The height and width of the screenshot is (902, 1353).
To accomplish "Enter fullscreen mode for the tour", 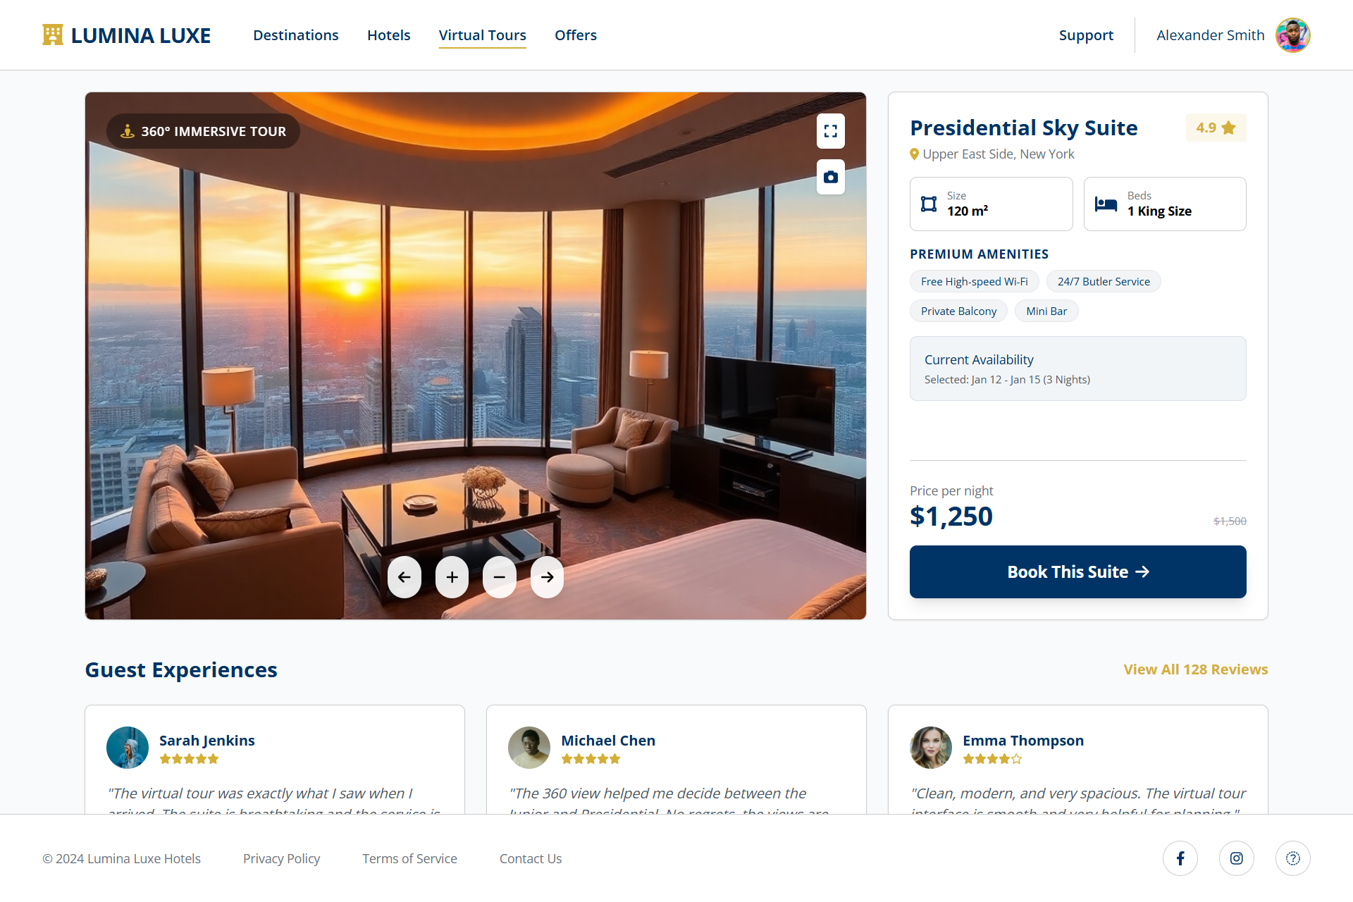I will 830,131.
